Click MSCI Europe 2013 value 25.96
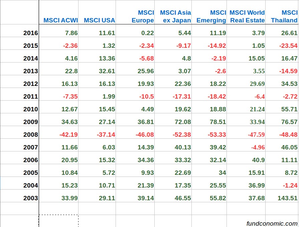The image size is (299, 227). (146, 71)
